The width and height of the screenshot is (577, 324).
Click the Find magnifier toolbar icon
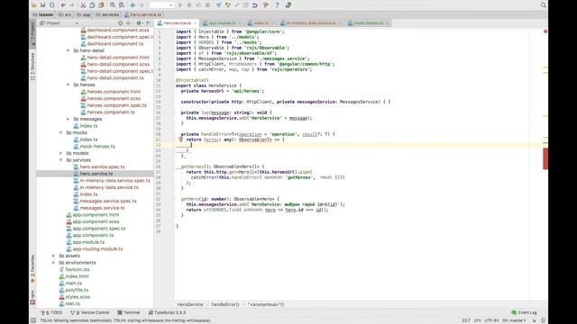112,5
